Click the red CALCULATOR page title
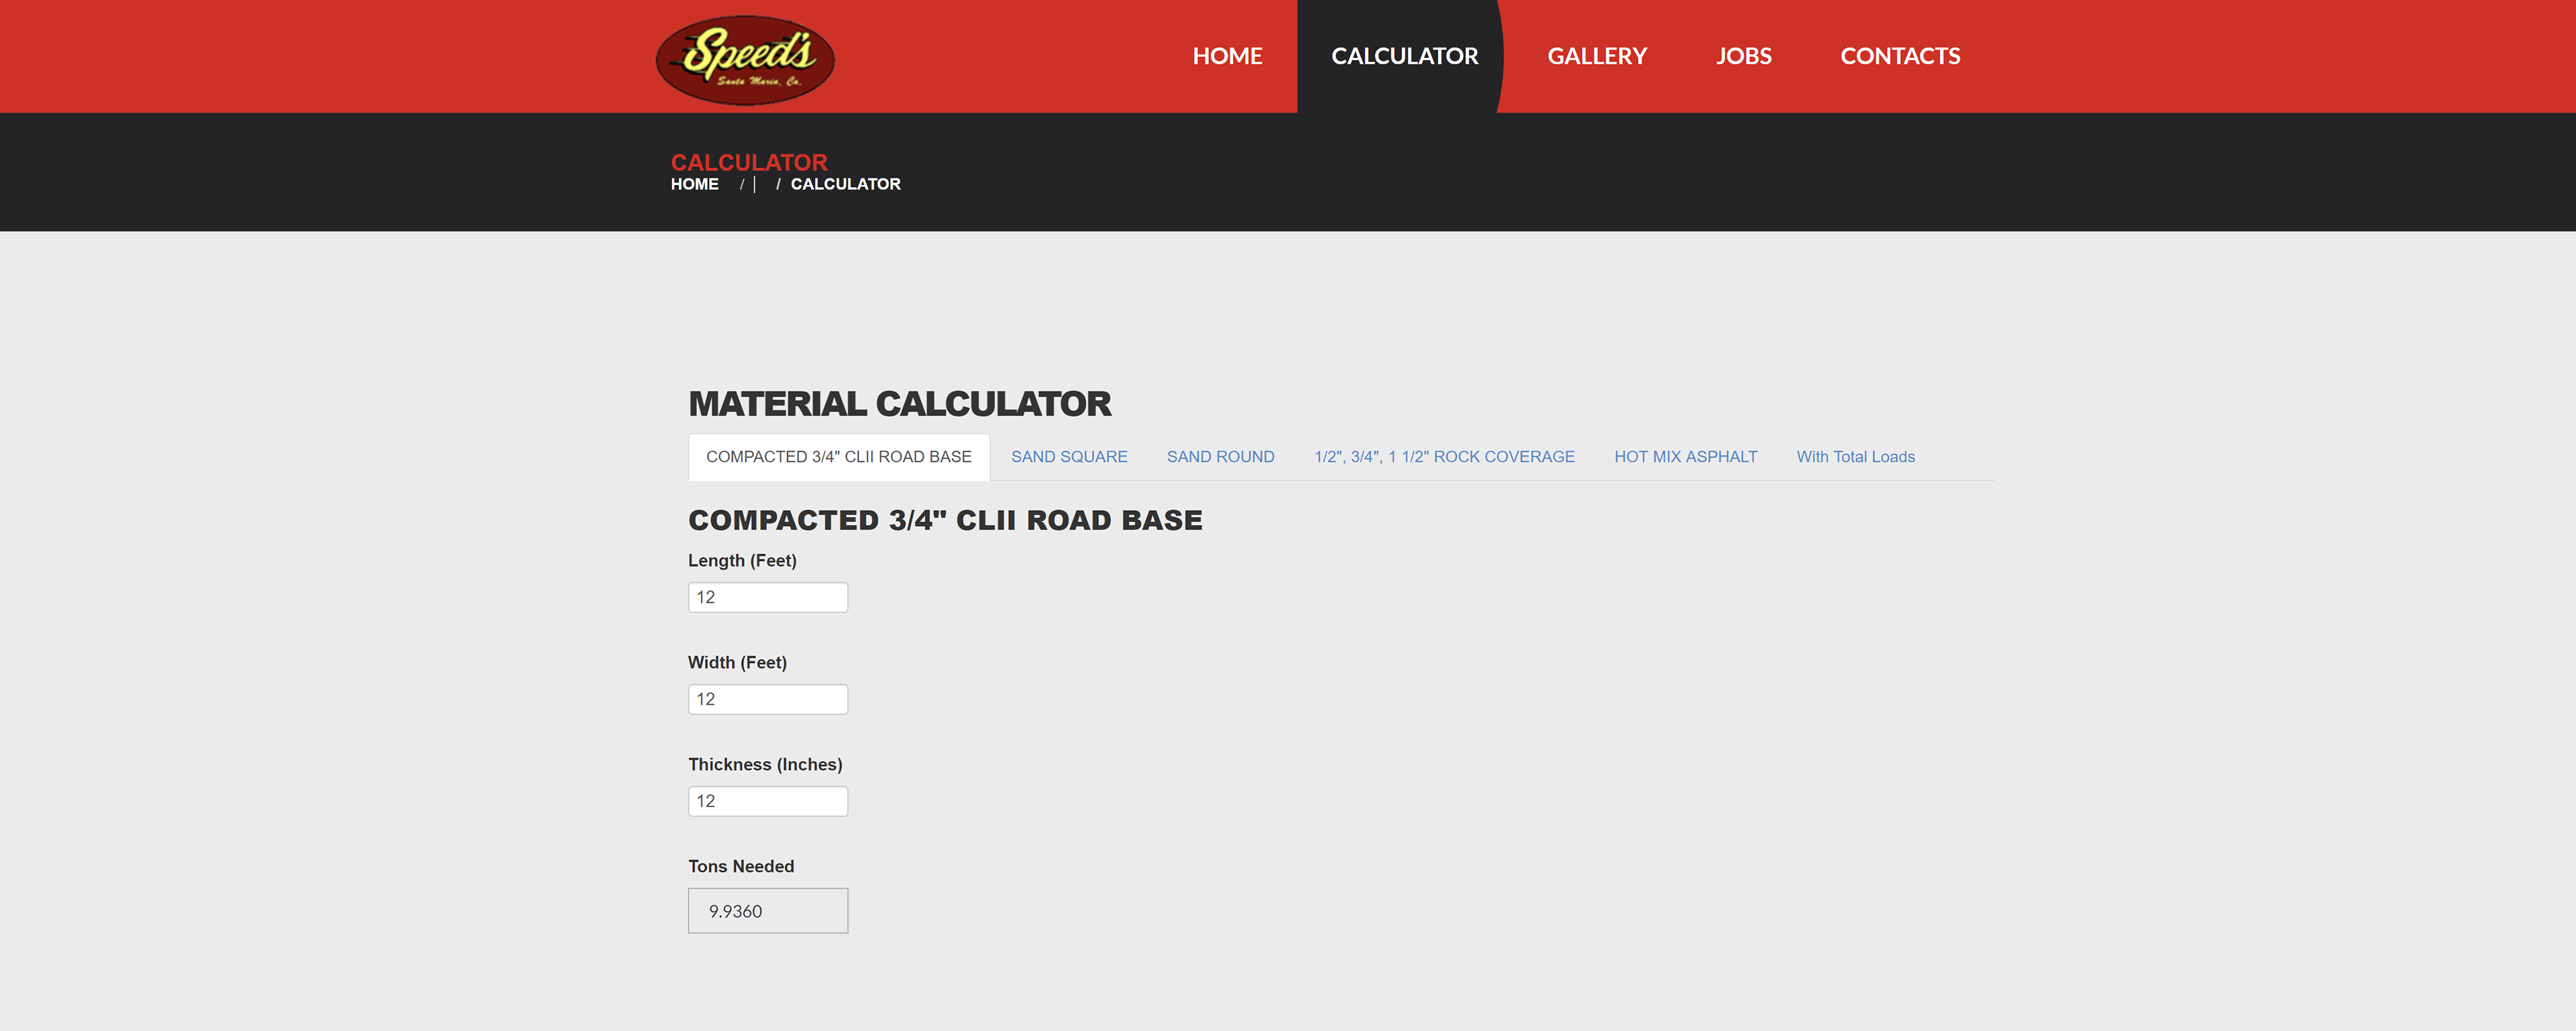2576x1031 pixels. click(748, 162)
